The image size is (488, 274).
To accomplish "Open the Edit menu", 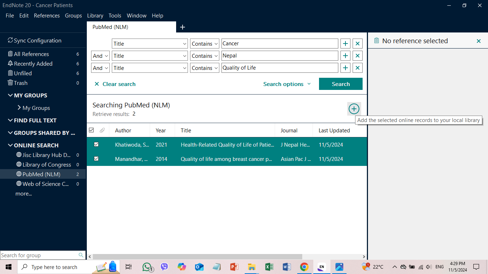I will 24,16.
